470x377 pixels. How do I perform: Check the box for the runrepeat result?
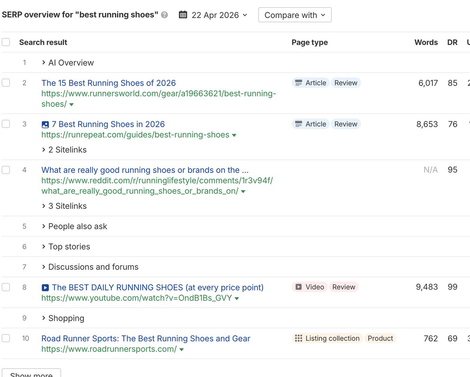pos(6,124)
